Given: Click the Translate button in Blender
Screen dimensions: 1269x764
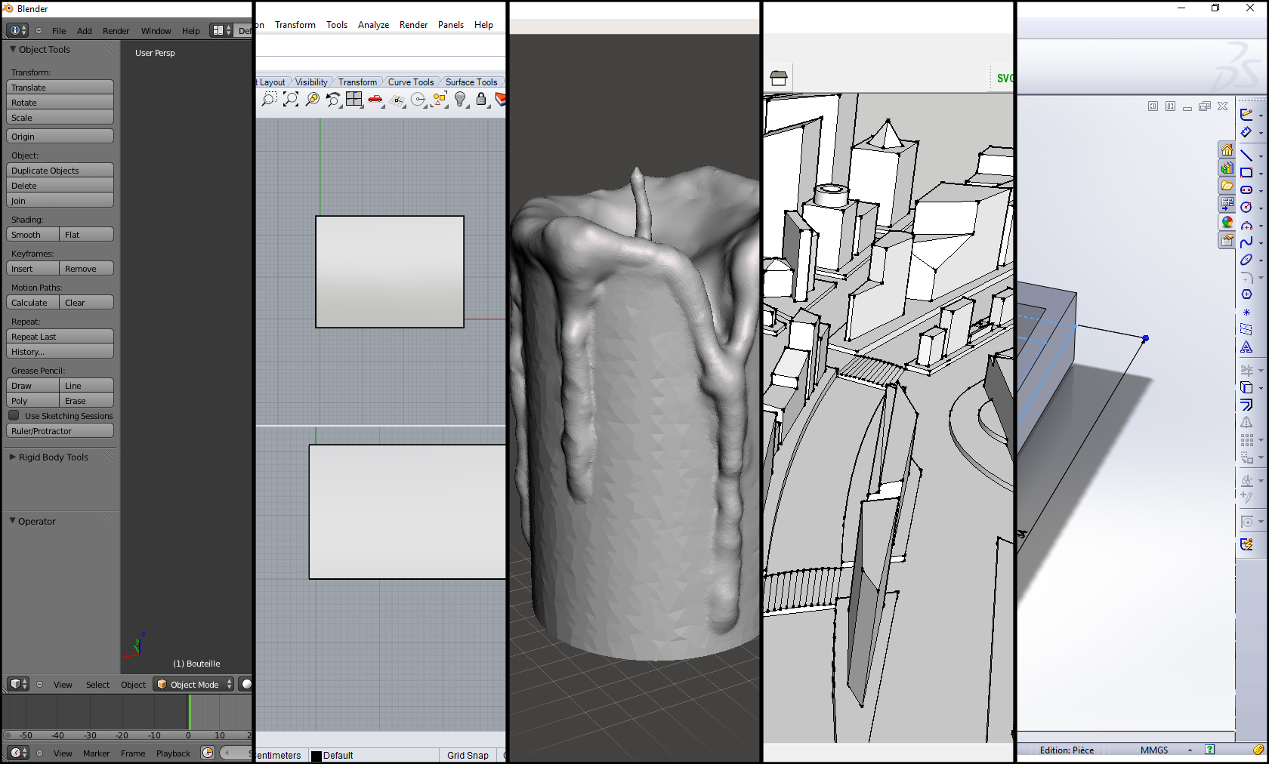Looking at the screenshot, I should [60, 88].
